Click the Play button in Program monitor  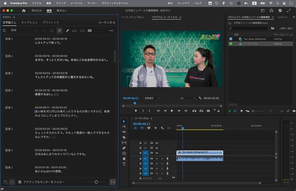(172, 111)
